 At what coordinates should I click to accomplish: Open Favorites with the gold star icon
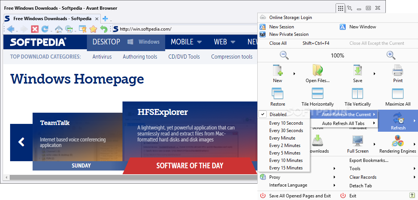point(93,29)
